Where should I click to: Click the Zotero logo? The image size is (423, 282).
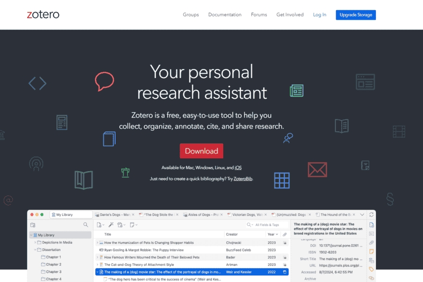pos(43,14)
